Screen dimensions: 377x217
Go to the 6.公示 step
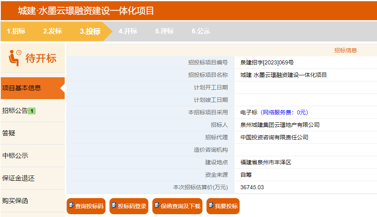201,31
